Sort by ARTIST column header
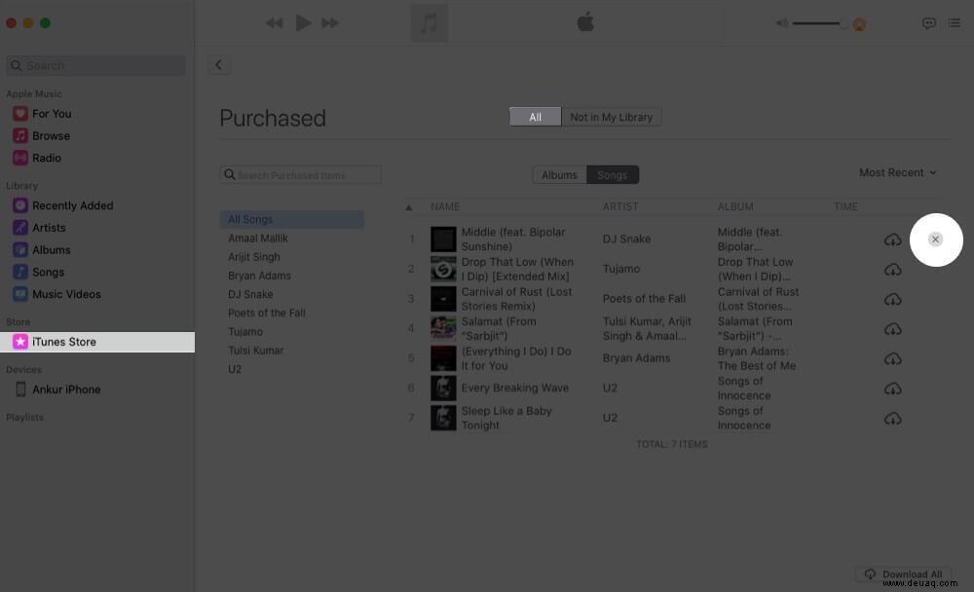 pyautogui.click(x=619, y=206)
